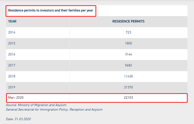Select the RESIDENCE PERMITS column header

pos(128,21)
